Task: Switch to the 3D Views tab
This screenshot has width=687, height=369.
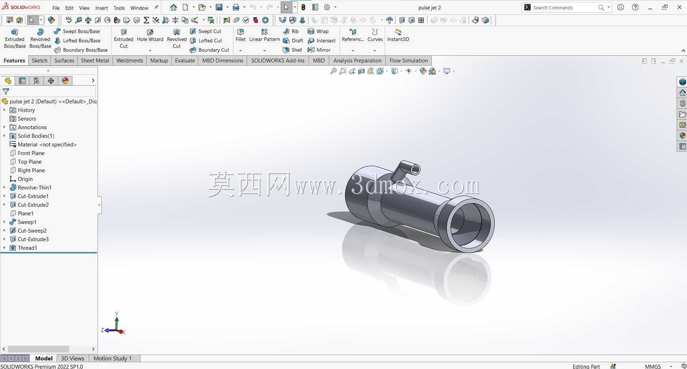Action: [72, 358]
